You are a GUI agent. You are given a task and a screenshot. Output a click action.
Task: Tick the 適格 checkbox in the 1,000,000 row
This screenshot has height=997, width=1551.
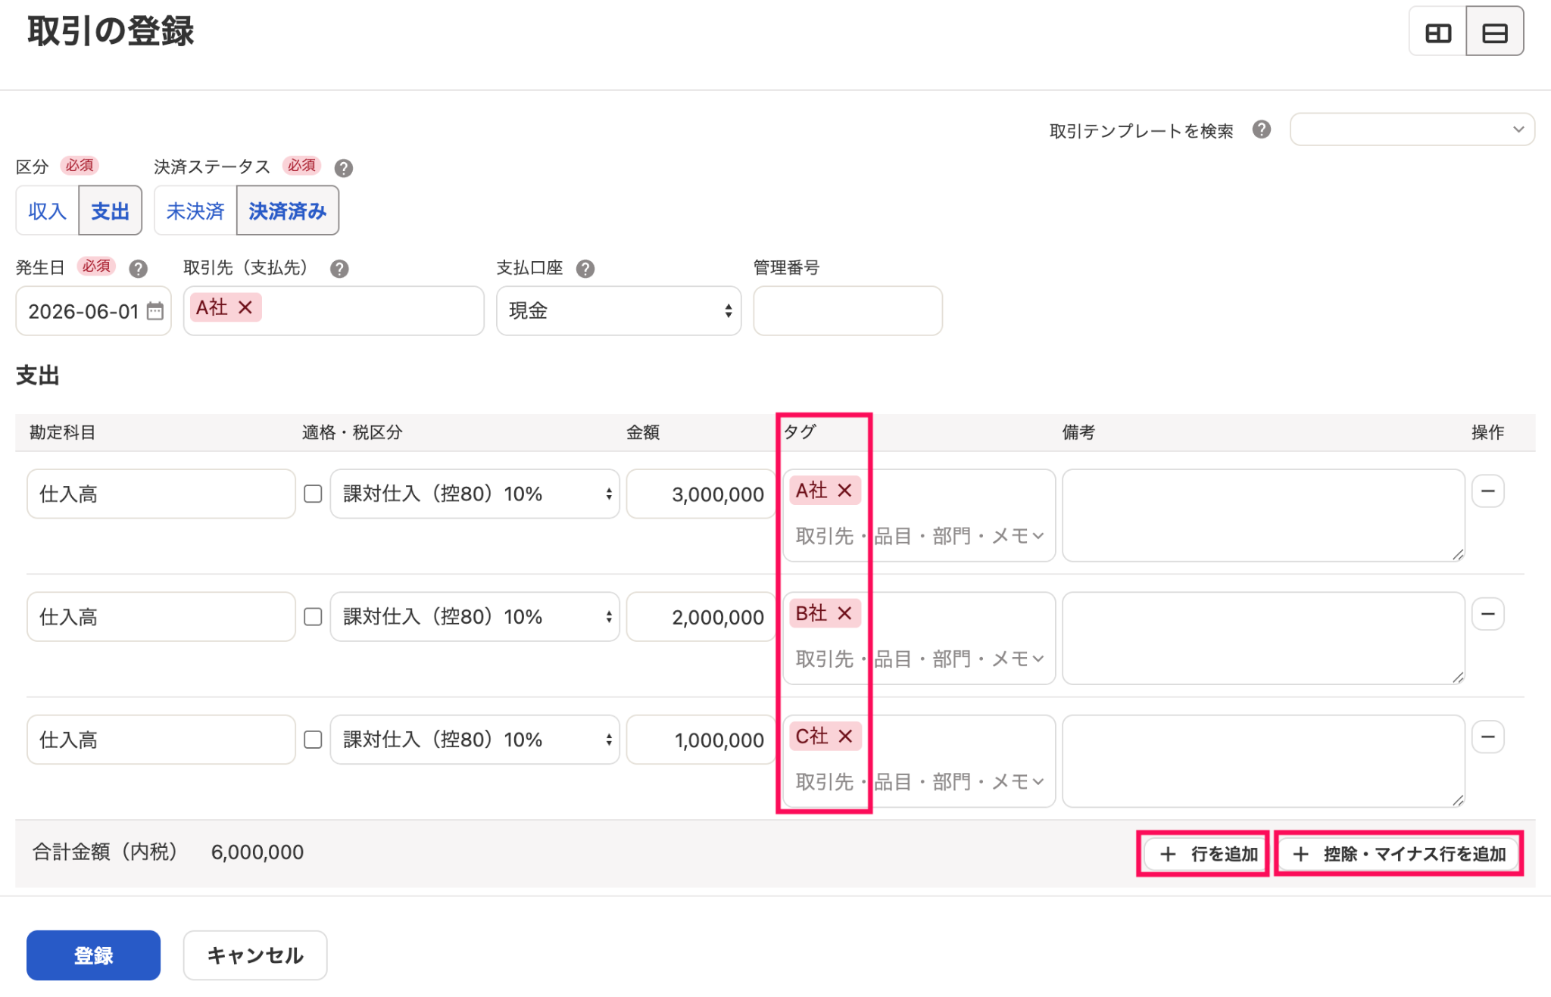click(x=313, y=739)
